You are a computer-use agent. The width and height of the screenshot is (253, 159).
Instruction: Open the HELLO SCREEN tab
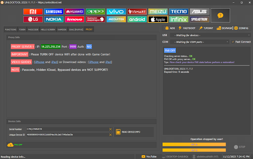tap(48, 30)
